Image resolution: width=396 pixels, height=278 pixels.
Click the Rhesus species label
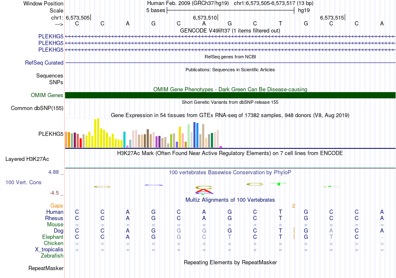pyautogui.click(x=54, y=218)
